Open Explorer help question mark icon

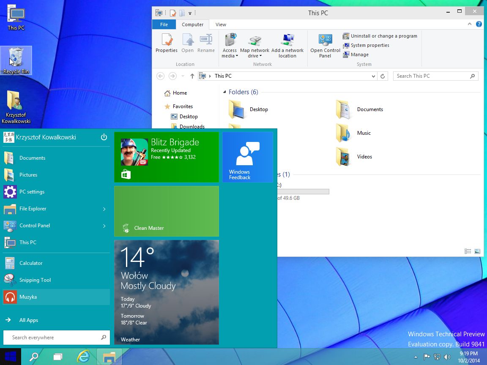[x=479, y=24]
